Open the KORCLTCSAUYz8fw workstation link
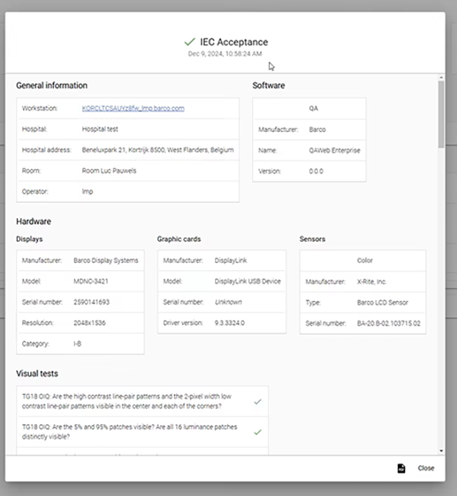Screen dimensions: 457x496 click(x=133, y=108)
